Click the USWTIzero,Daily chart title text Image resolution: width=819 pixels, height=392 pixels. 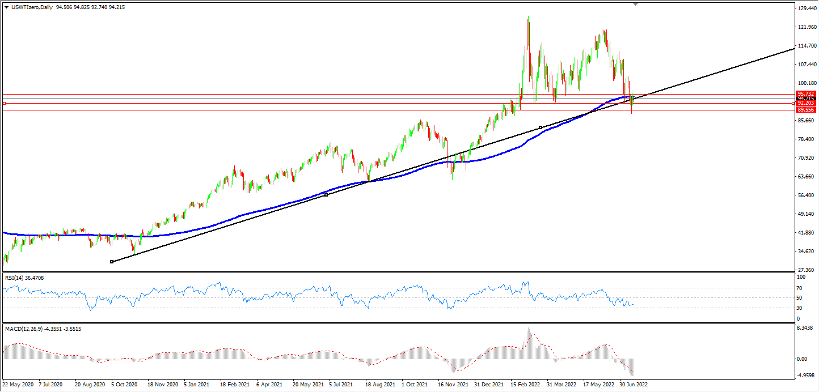coord(32,7)
